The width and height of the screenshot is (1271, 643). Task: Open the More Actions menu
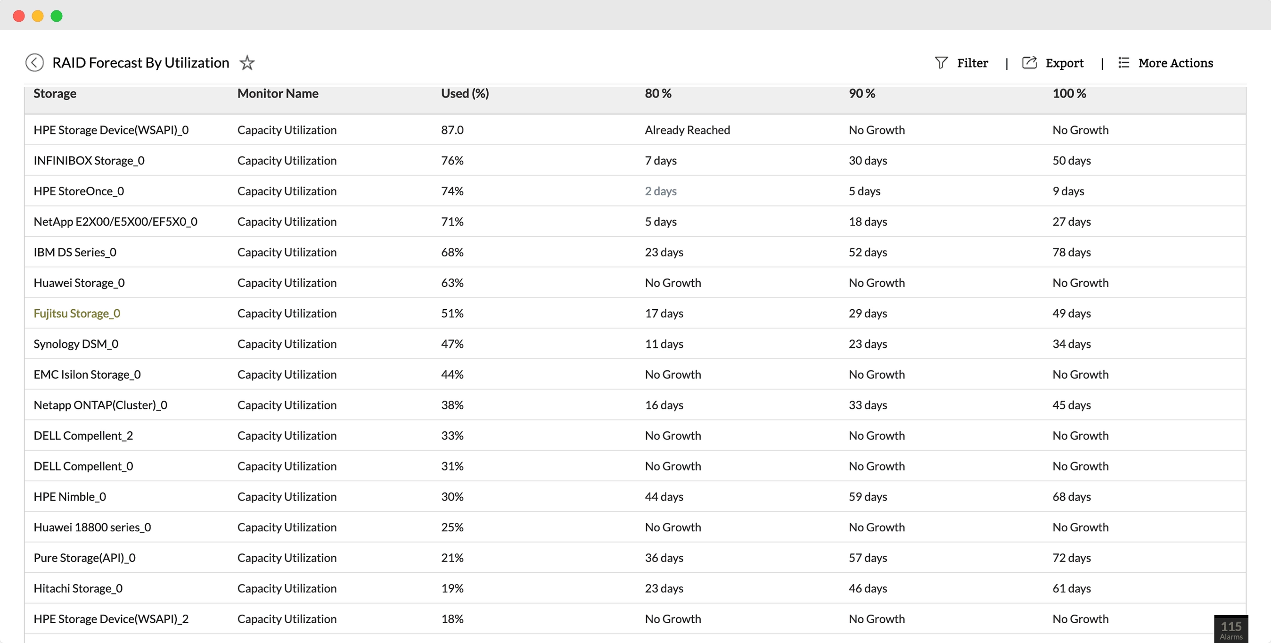[1175, 63]
